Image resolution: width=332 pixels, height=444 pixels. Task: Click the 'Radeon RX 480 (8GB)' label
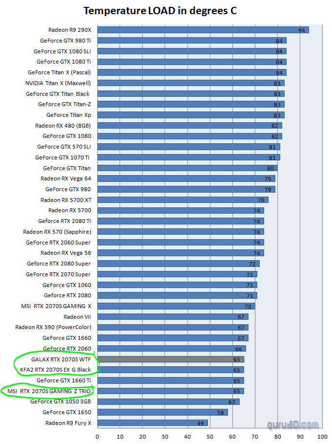click(x=63, y=126)
